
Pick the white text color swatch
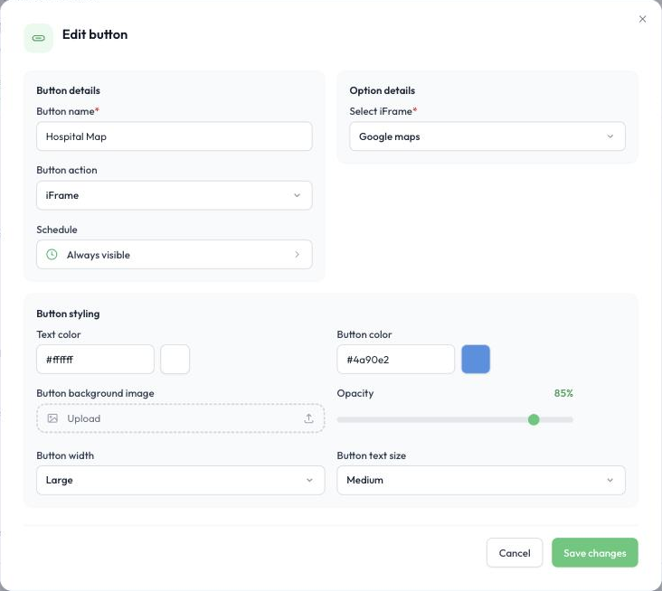click(x=175, y=360)
